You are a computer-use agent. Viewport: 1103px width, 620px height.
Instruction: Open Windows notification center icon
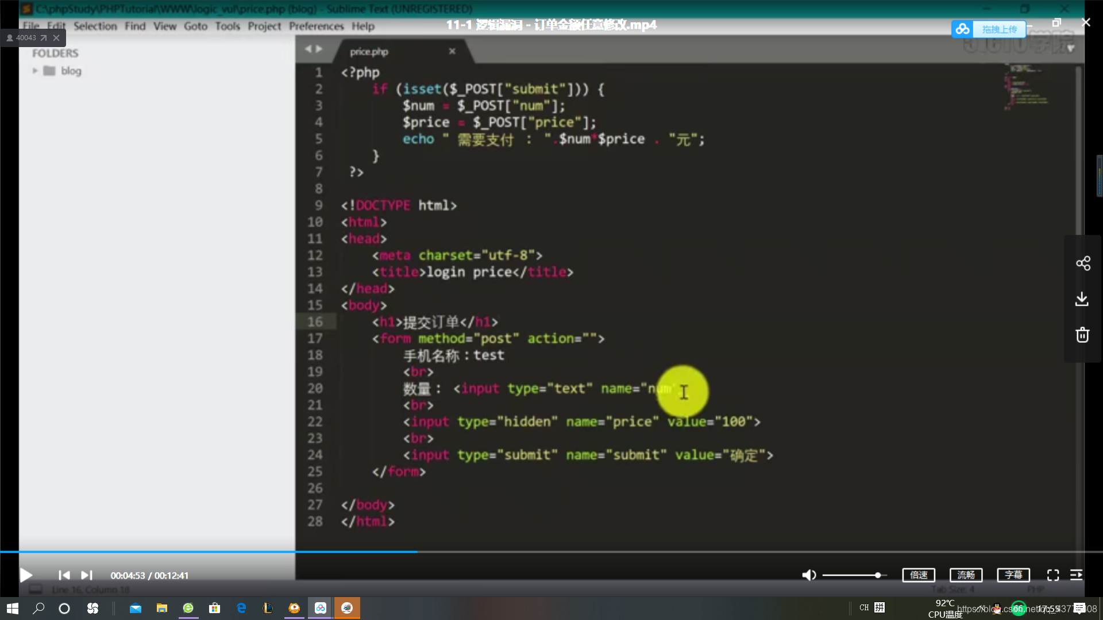click(1079, 608)
